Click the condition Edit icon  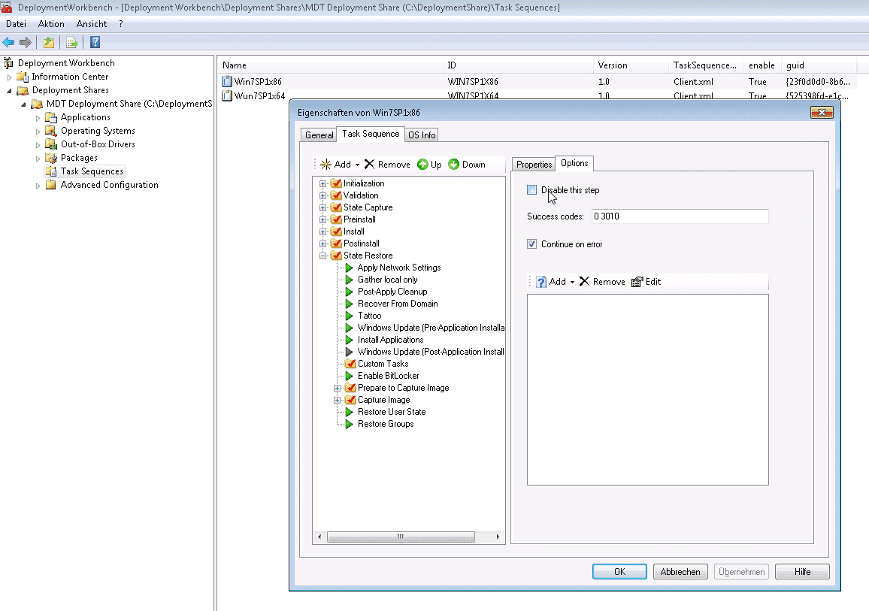pyautogui.click(x=637, y=282)
